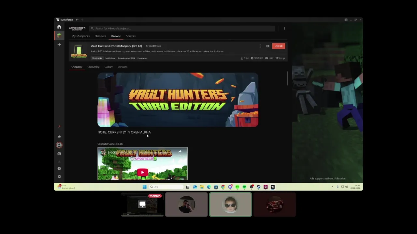Click the Vault Hunters Official Modpack title
Screen dimensions: 417x234
click(116, 46)
